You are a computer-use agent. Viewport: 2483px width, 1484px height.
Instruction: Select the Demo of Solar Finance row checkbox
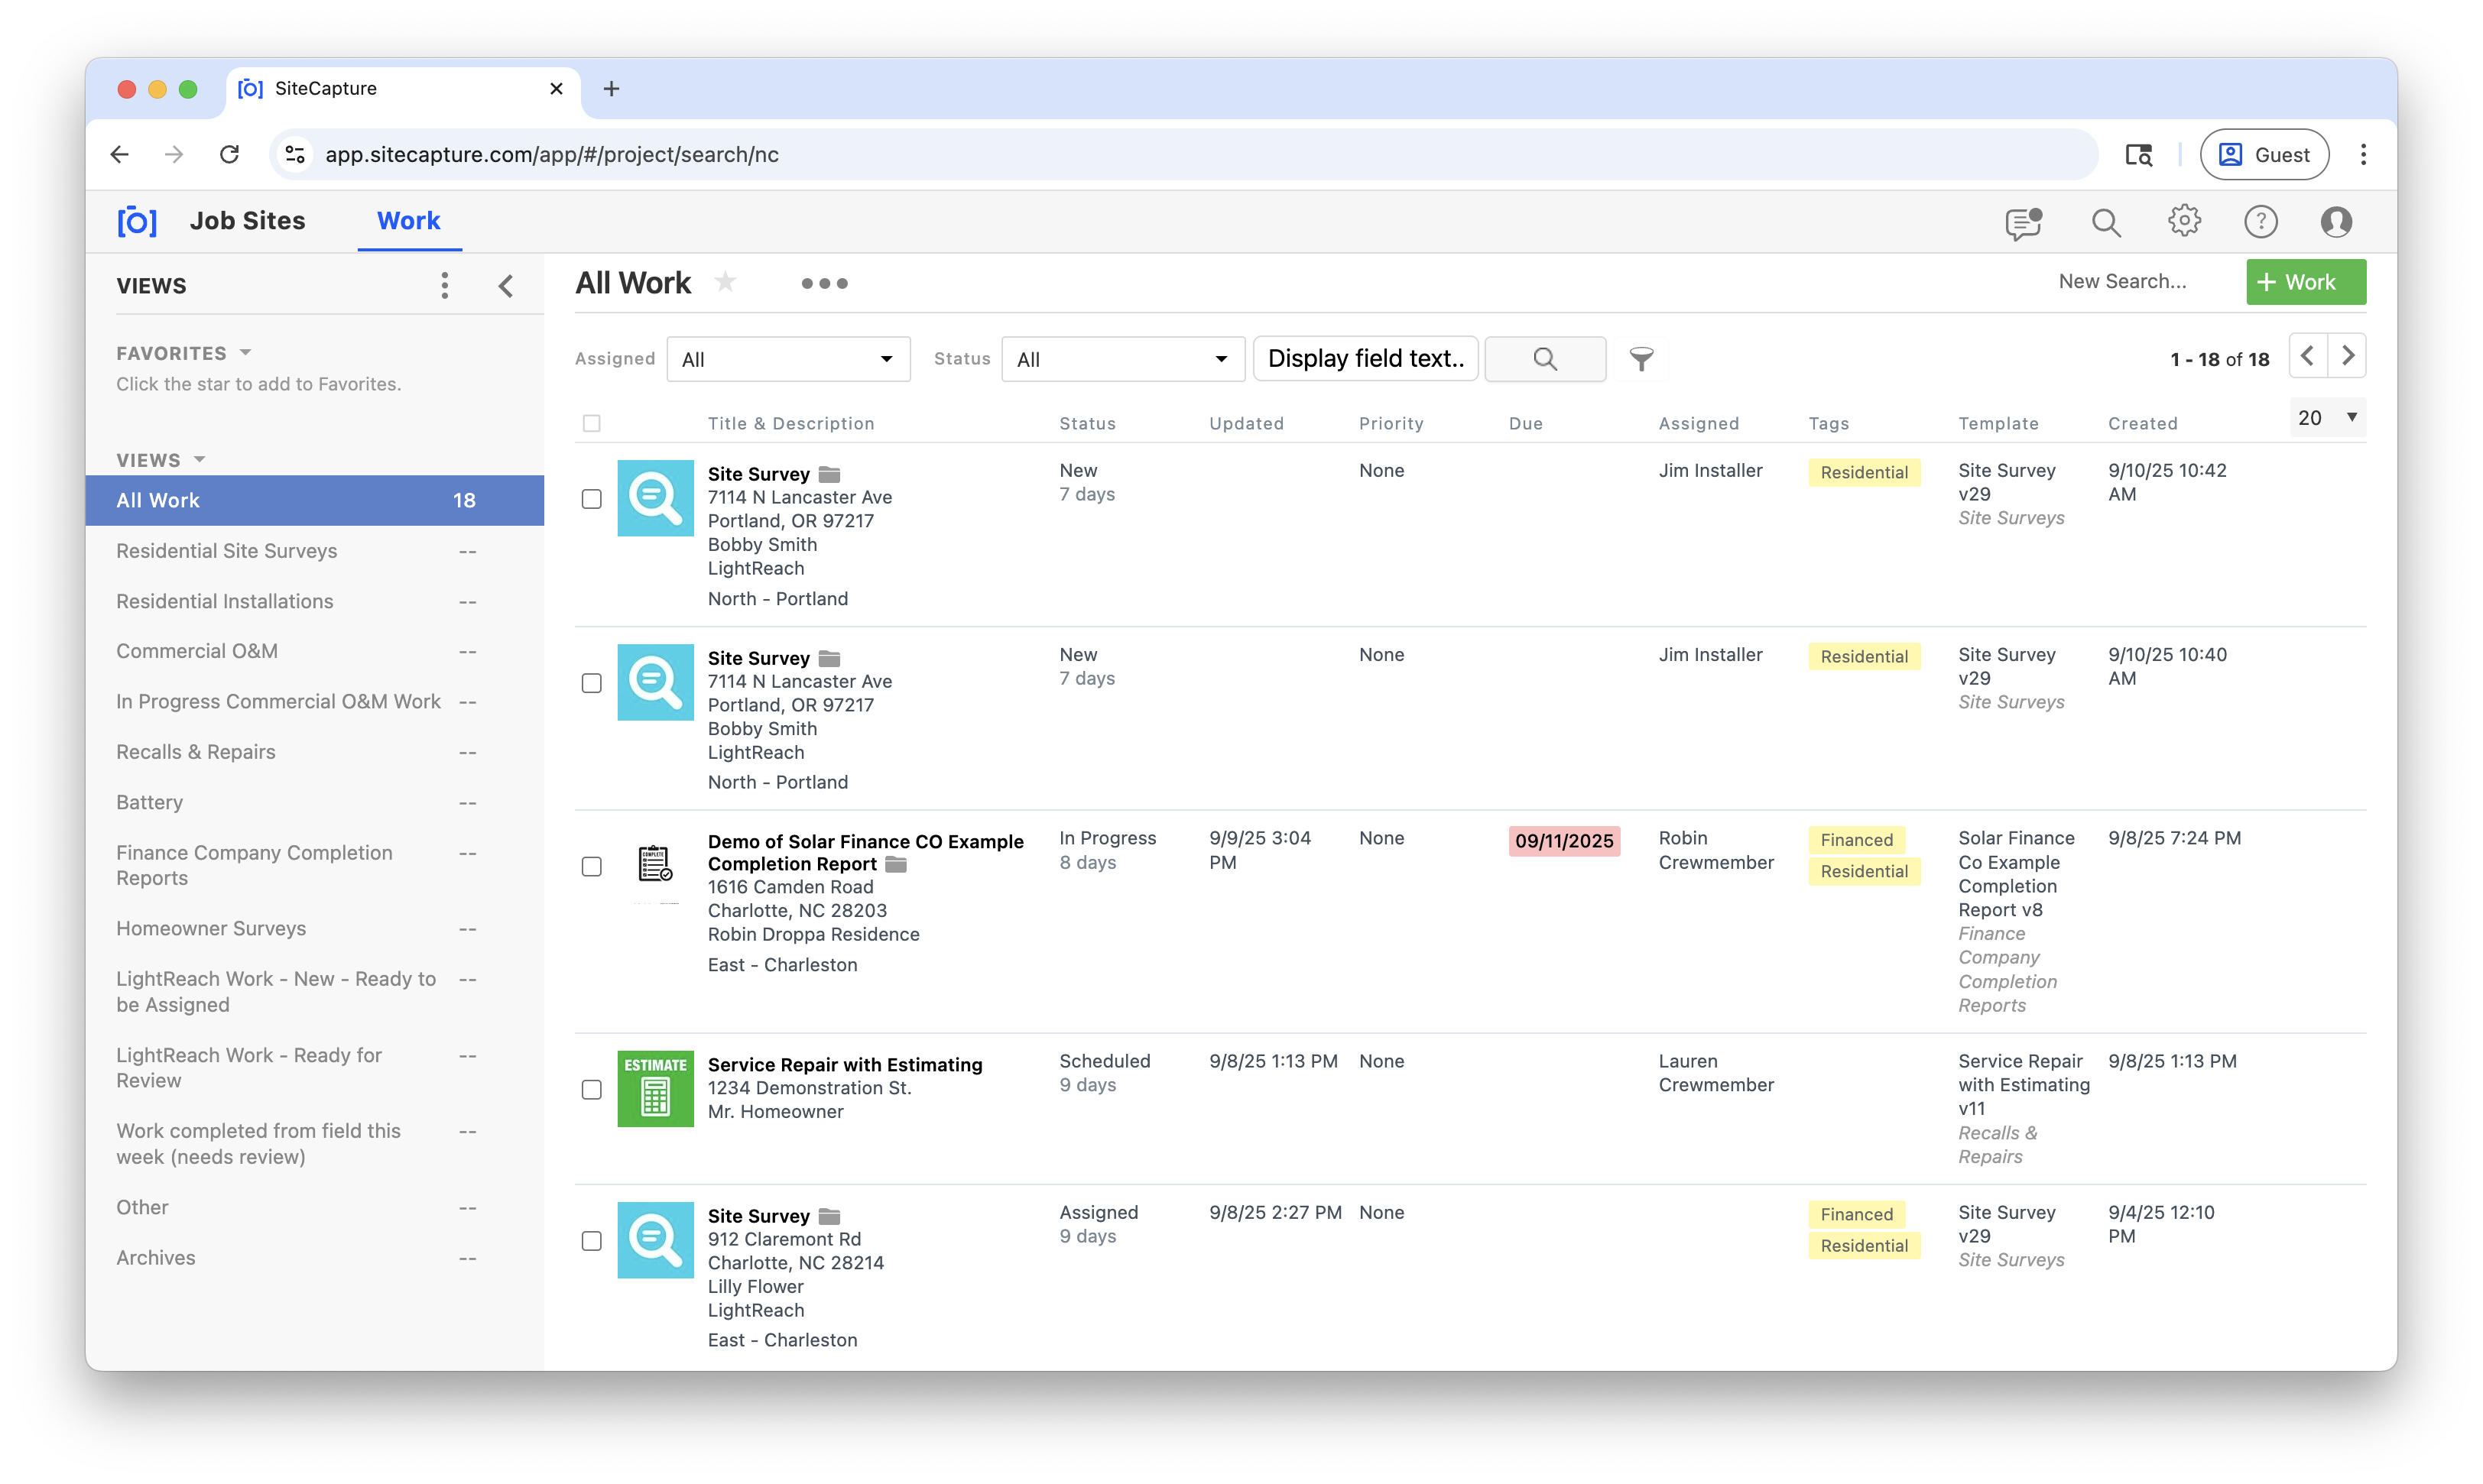click(x=591, y=866)
